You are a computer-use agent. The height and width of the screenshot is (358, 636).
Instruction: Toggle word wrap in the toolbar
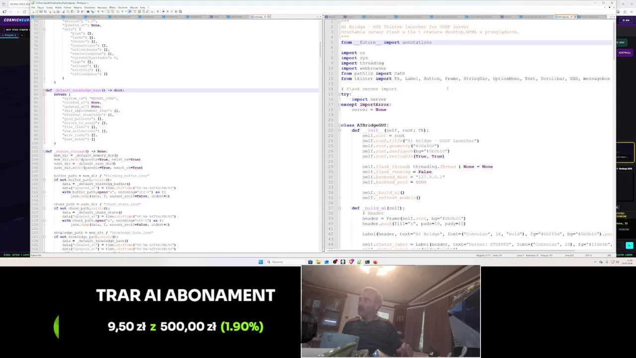(x=118, y=11)
